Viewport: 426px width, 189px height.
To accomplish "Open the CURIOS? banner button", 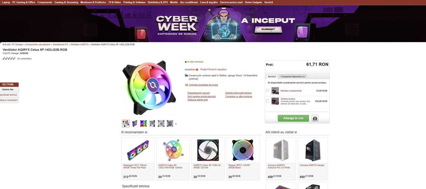I will [268, 29].
